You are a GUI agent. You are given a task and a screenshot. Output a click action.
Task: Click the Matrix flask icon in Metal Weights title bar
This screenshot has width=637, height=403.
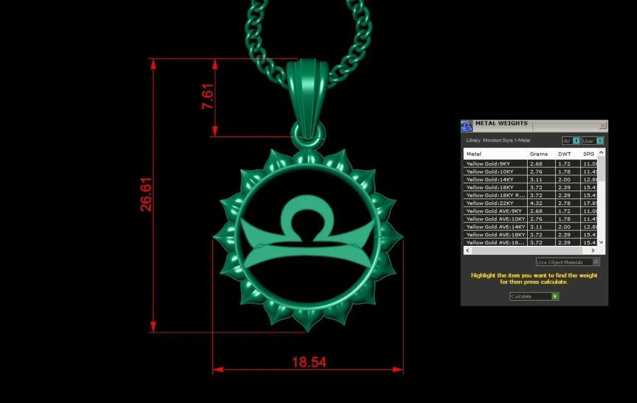tap(466, 126)
